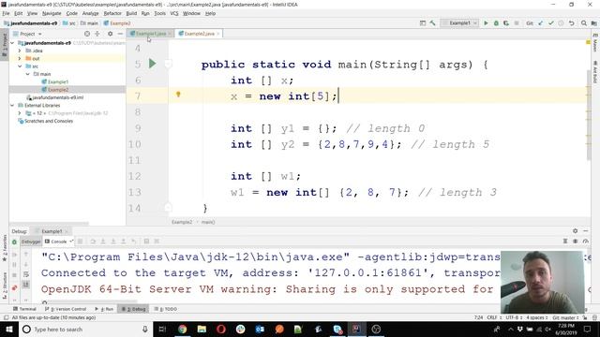Hide the Project tool window

[120, 34]
